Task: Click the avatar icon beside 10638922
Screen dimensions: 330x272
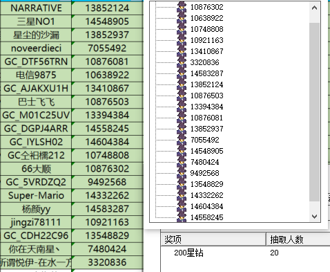Action: pos(182,18)
